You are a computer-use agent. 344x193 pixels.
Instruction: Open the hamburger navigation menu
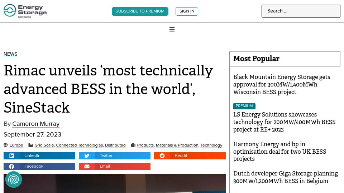click(172, 29)
